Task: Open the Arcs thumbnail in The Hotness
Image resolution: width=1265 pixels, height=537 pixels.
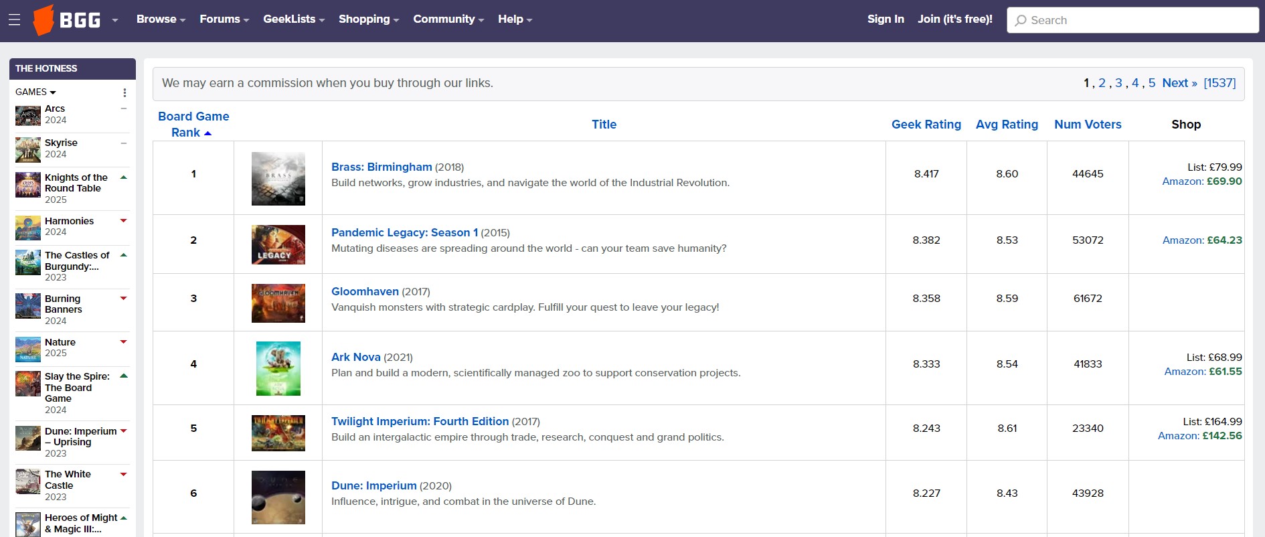Action: pyautogui.click(x=28, y=115)
